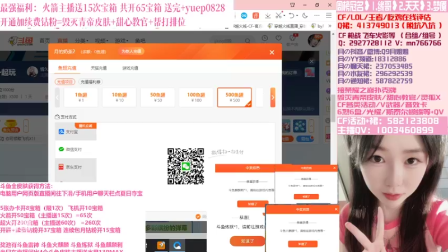Screen dimensions: 448x252
Task: Click streamer avatar next to 一起玩
Action: 32,72
